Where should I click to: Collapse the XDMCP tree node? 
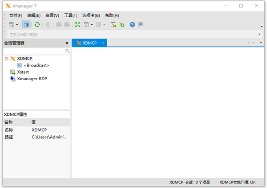7,59
